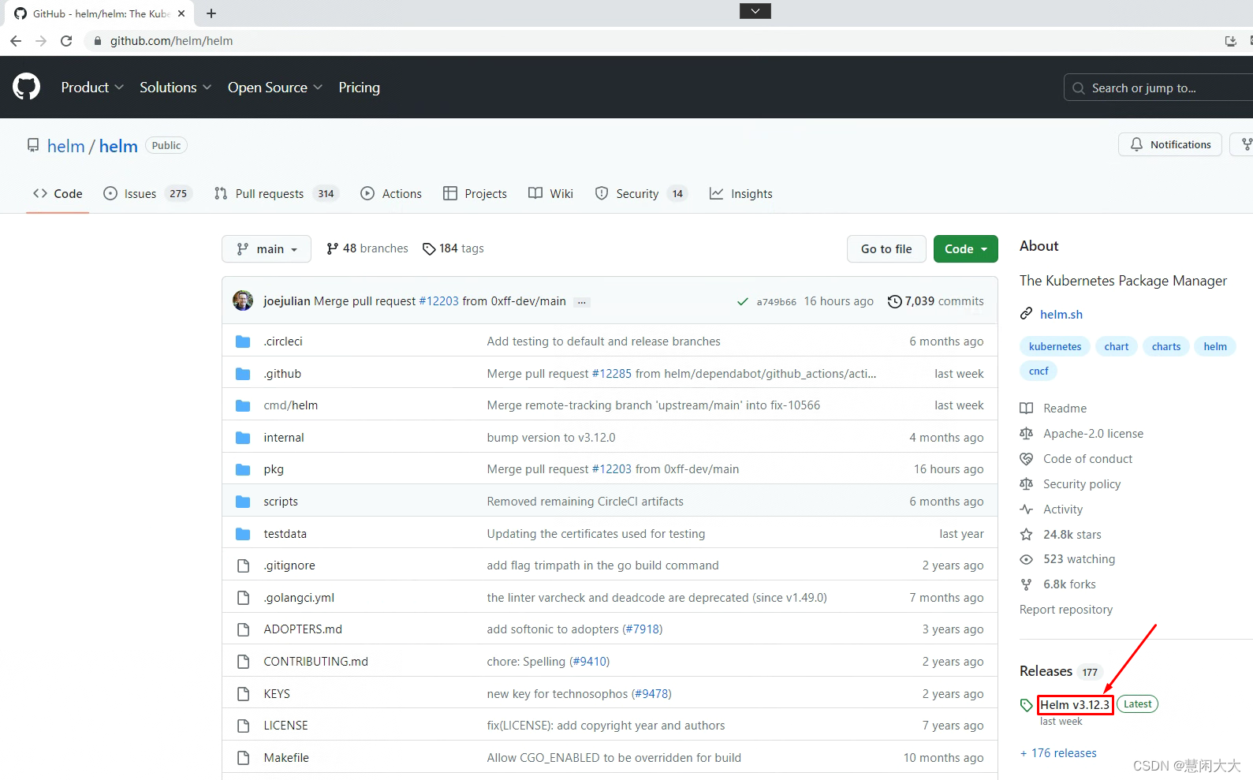Screen dimensions: 1253x780
Task: Open the tab search dropdown chevron
Action: point(755,11)
